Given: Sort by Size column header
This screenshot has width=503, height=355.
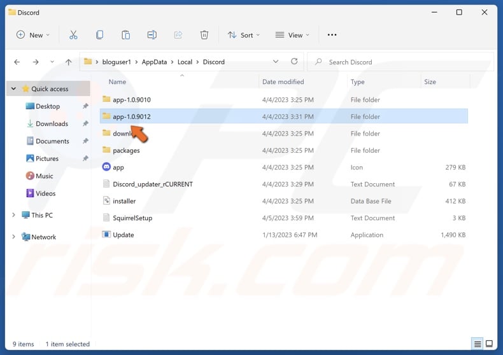Looking at the screenshot, I should click(x=430, y=81).
